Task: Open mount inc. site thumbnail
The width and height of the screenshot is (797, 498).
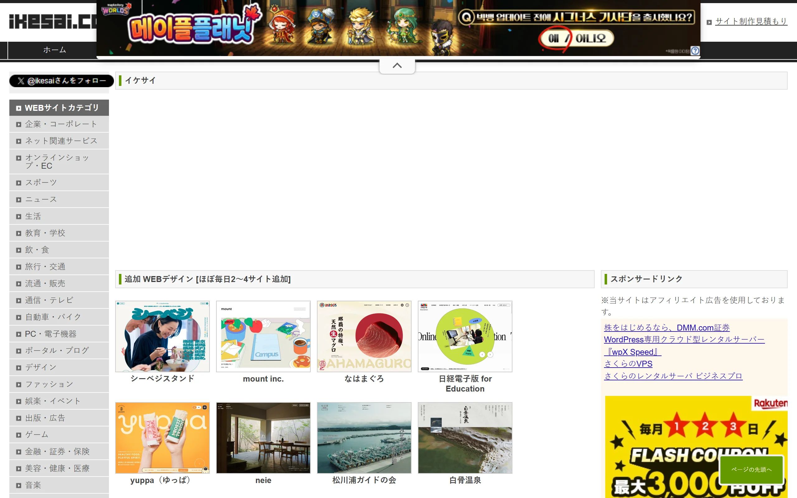Action: point(263,336)
